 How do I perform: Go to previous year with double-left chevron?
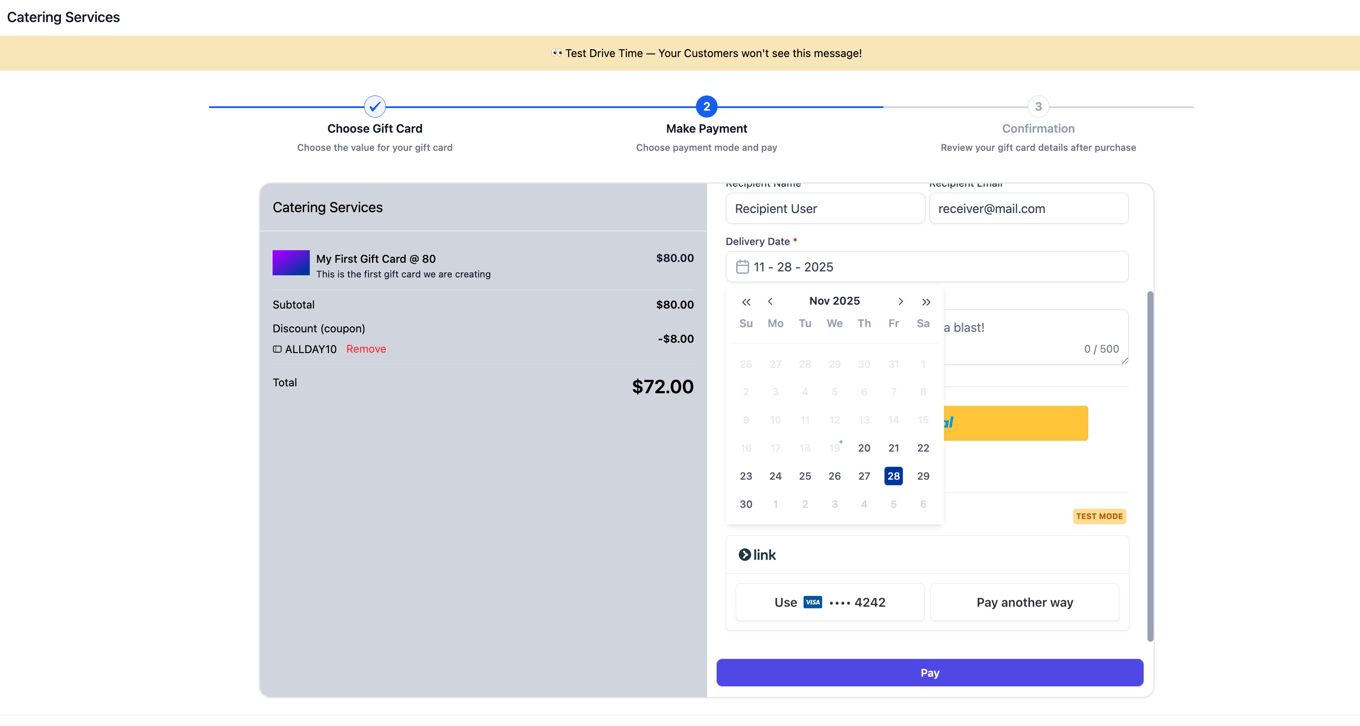click(x=746, y=302)
